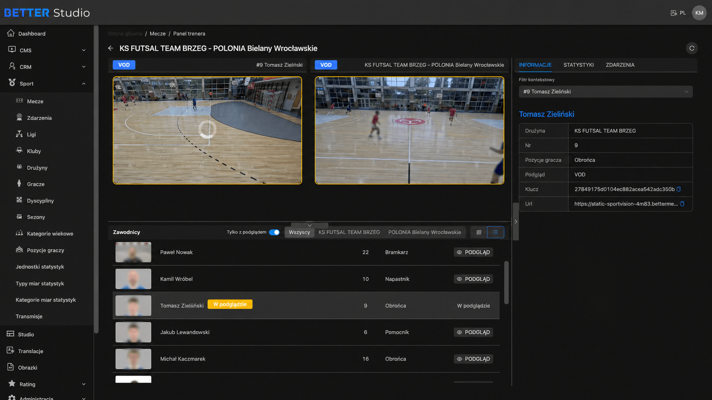712x400 pixels.
Task: Open Kluby sidebar icon
Action: point(19,151)
